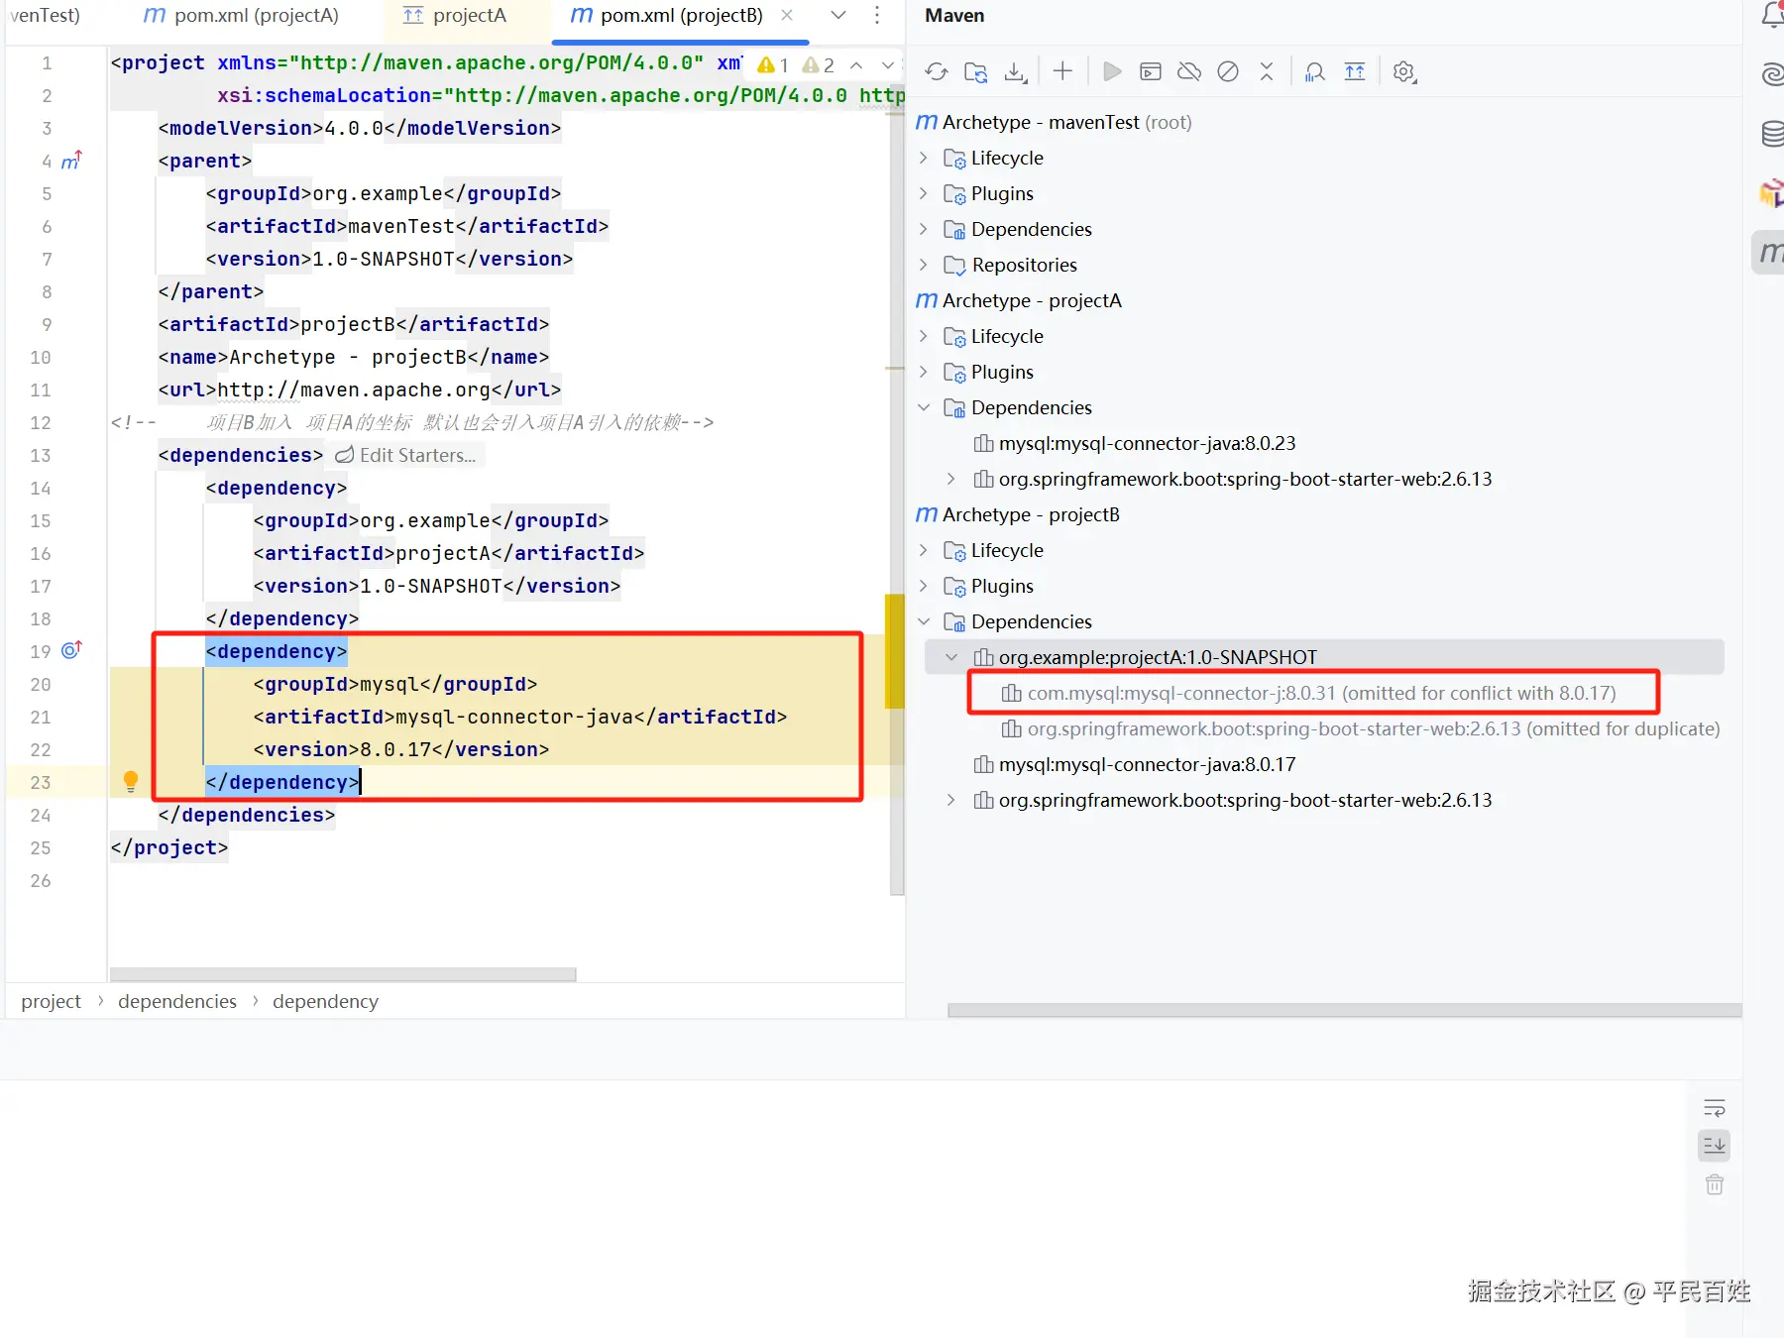Reload all Maven projects
Viewport: 1784px width, 1338px height.
937,71
